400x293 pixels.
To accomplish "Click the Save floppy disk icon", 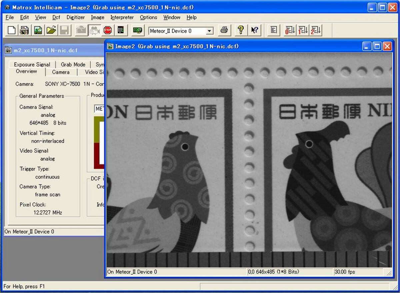I will (x=64, y=31).
